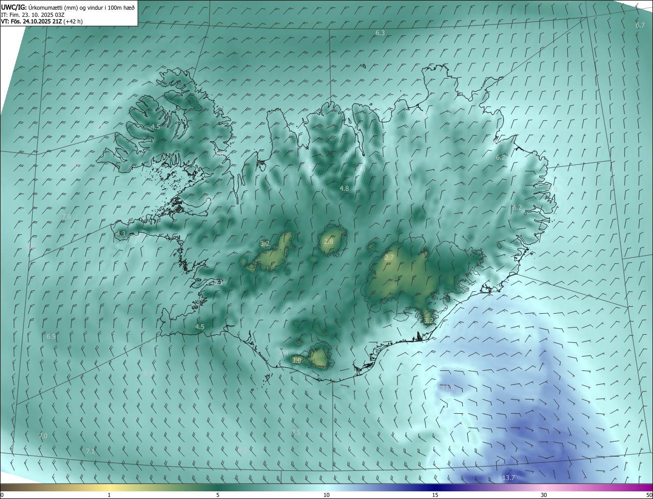The height and width of the screenshot is (499, 653).
Task: Click the 13.7 value in the dark blue area
Action: tap(509, 478)
